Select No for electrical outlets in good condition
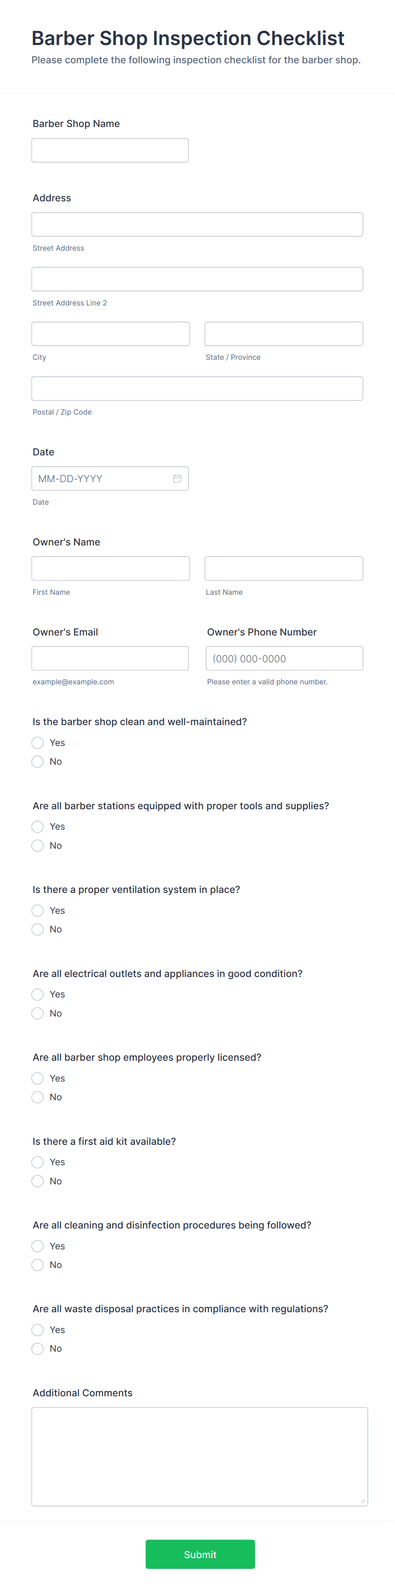This screenshot has width=395, height=1593. [x=37, y=1013]
